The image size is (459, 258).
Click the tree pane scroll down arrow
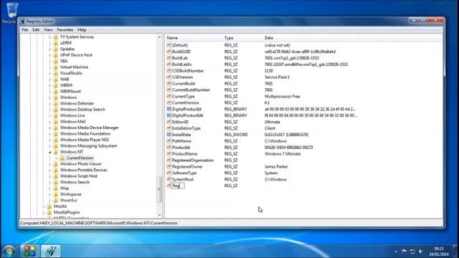159,215
